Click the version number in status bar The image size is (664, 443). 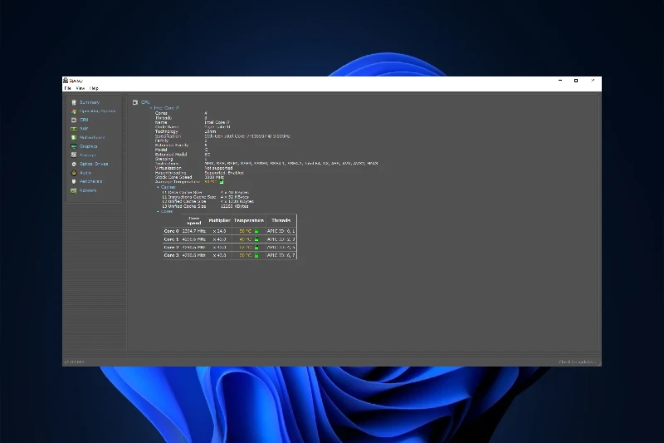(74, 362)
